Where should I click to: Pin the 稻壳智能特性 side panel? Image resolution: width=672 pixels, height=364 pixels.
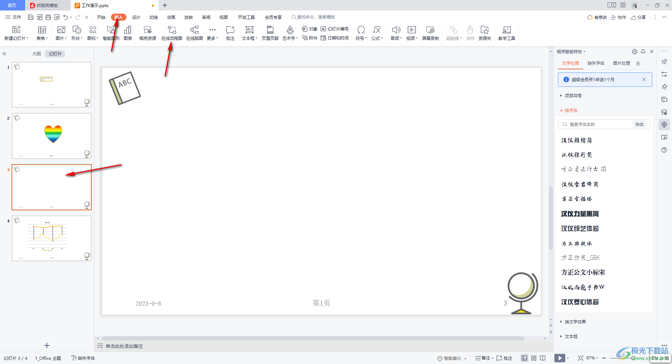point(643,51)
